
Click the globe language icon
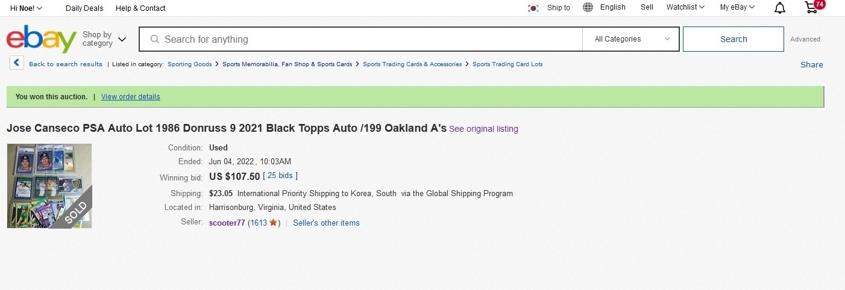pos(588,7)
